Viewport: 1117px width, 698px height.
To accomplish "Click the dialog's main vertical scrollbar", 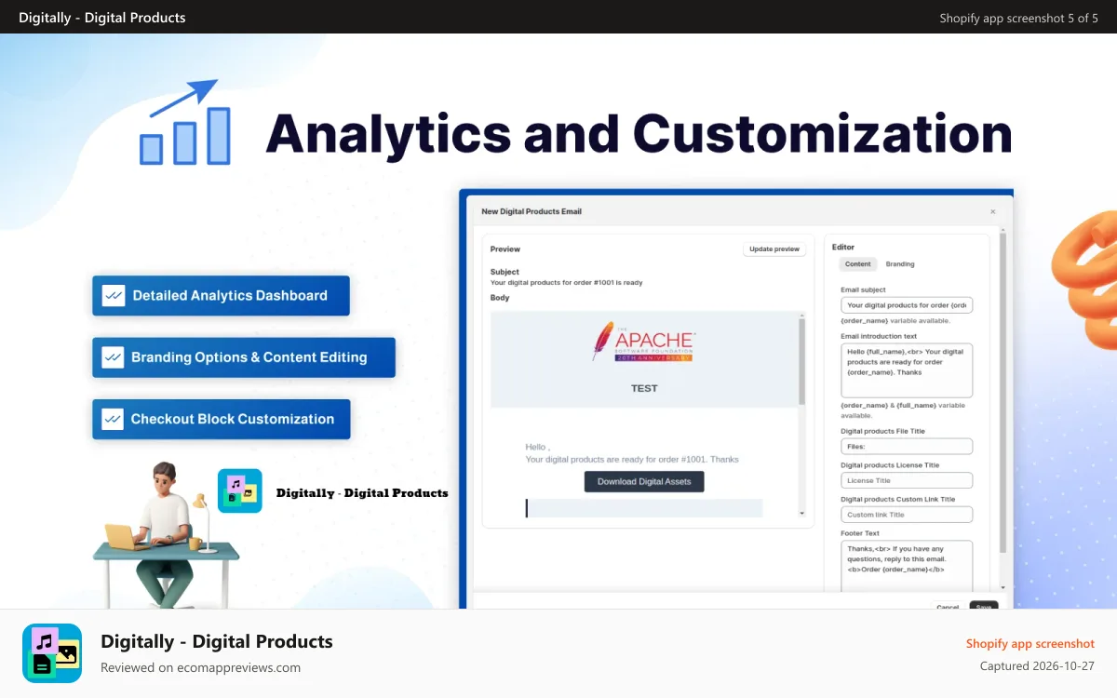I will pyautogui.click(x=1003, y=391).
